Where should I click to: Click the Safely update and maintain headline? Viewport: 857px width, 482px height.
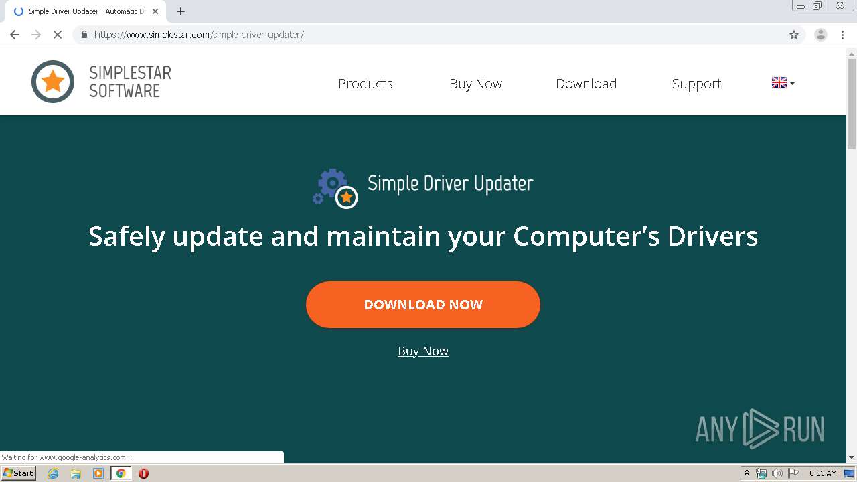coord(423,236)
